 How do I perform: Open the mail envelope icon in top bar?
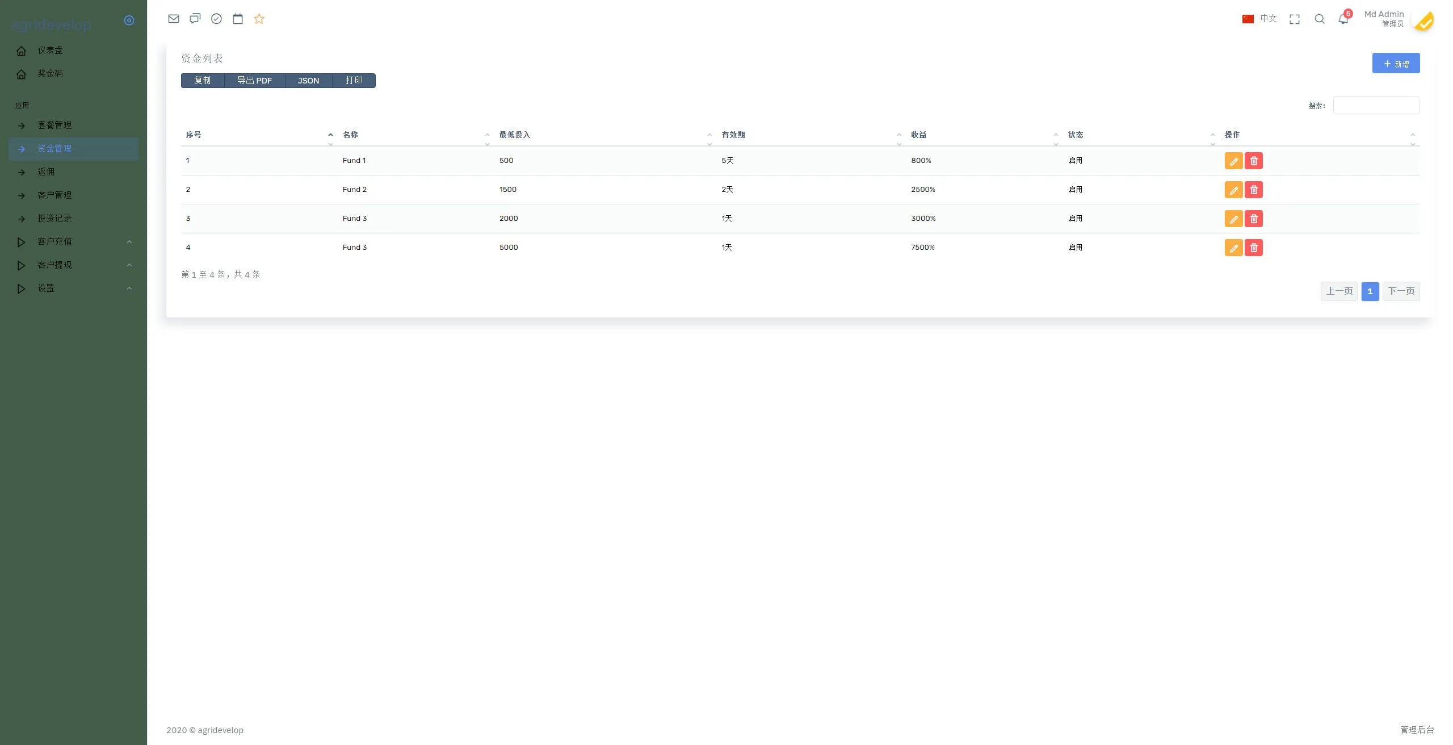point(174,19)
